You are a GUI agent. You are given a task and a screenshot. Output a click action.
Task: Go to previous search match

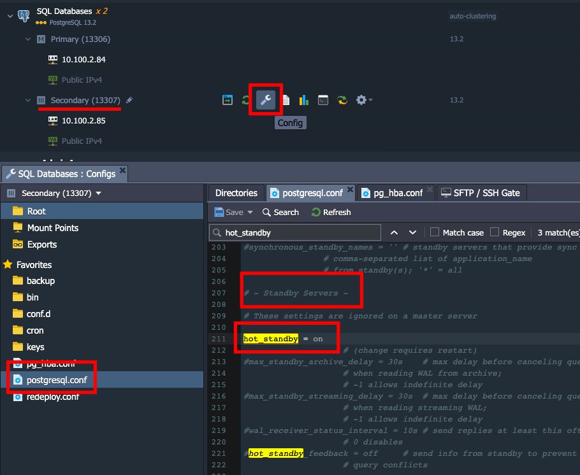pos(395,232)
